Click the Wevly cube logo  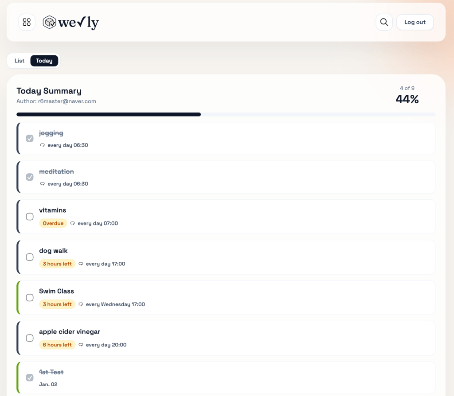(x=49, y=22)
